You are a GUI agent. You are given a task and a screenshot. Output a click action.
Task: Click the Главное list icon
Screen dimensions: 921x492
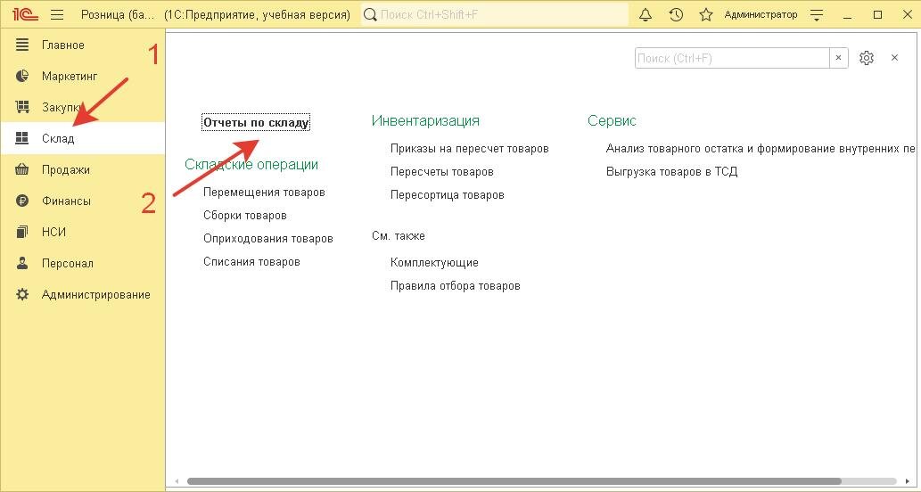(x=21, y=45)
